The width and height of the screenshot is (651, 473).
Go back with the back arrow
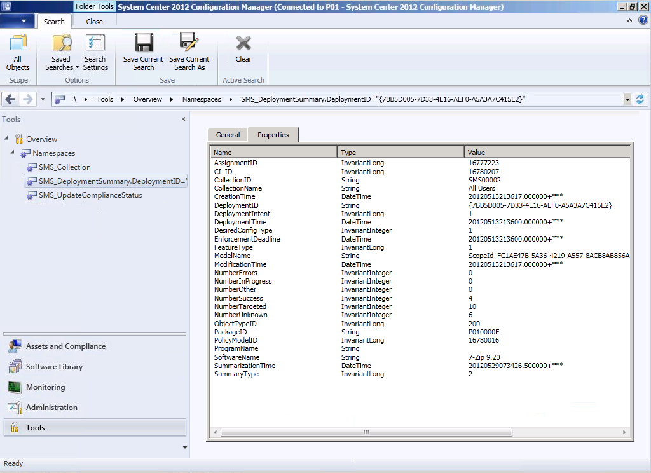11,99
